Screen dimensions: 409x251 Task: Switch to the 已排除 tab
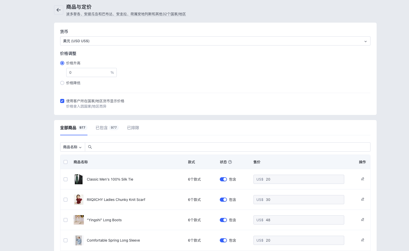(x=133, y=128)
